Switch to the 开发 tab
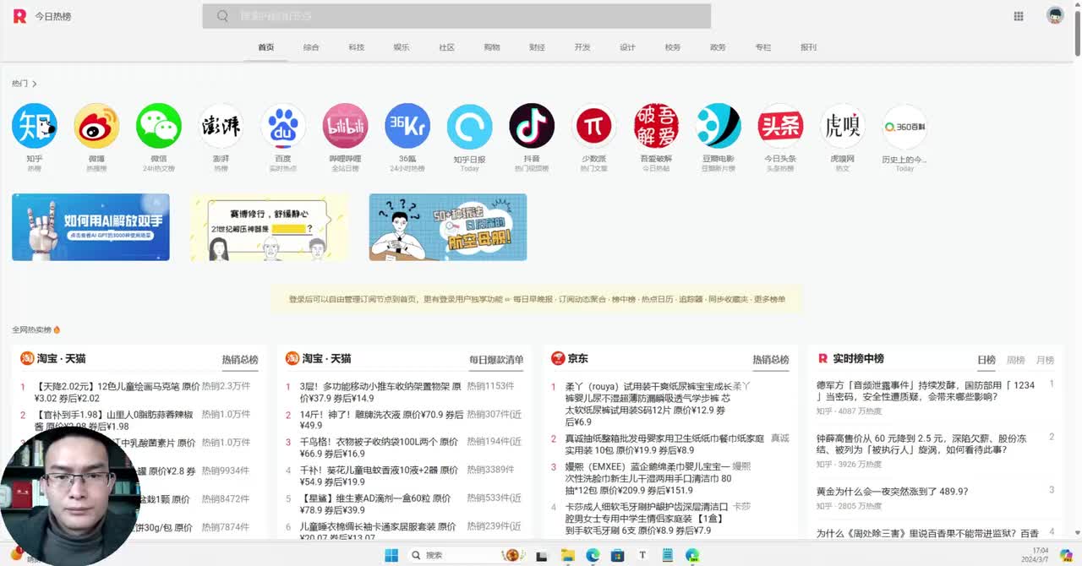The height and width of the screenshot is (566, 1082). 582,47
